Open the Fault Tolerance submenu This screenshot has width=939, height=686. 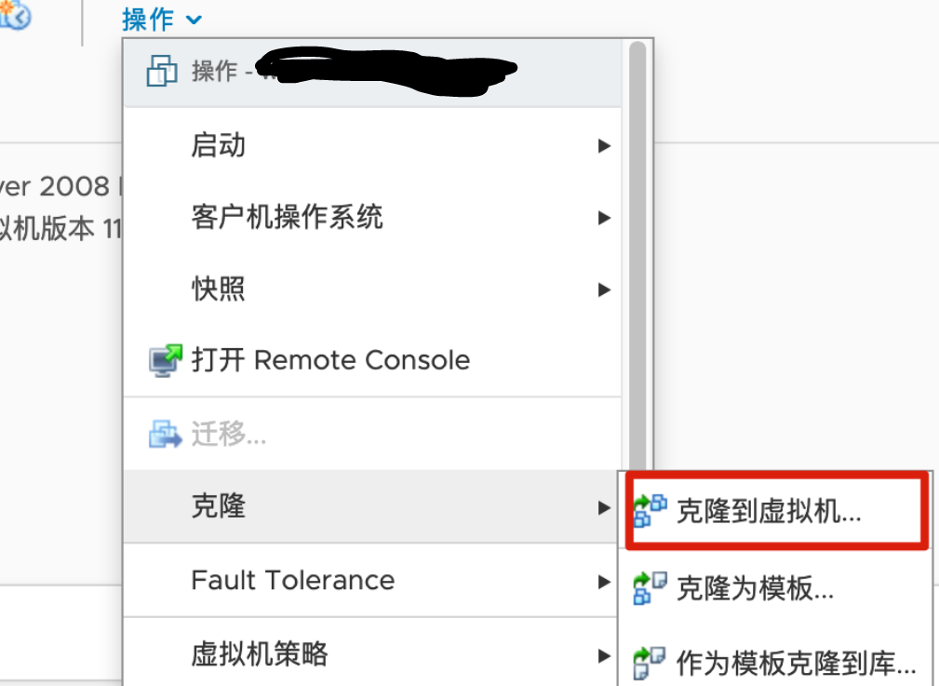(292, 580)
